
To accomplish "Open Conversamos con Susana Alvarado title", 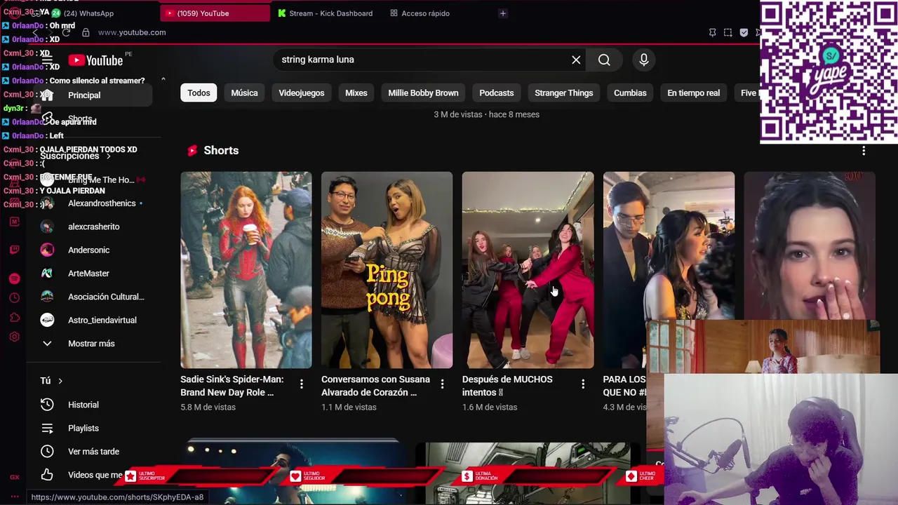I will click(x=375, y=386).
